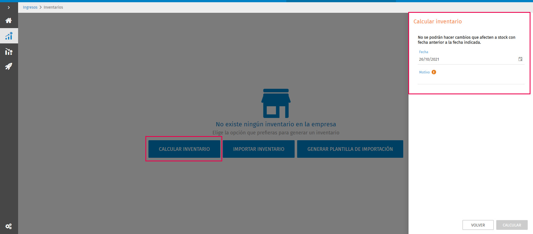
Task: Select the Inventarios breadcrumb item
Action: pyautogui.click(x=53, y=7)
